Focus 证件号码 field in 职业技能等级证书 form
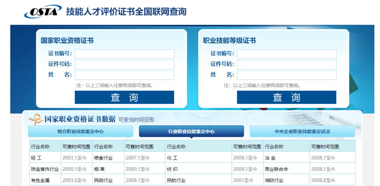This screenshot has width=380, height=186. (x=287, y=64)
